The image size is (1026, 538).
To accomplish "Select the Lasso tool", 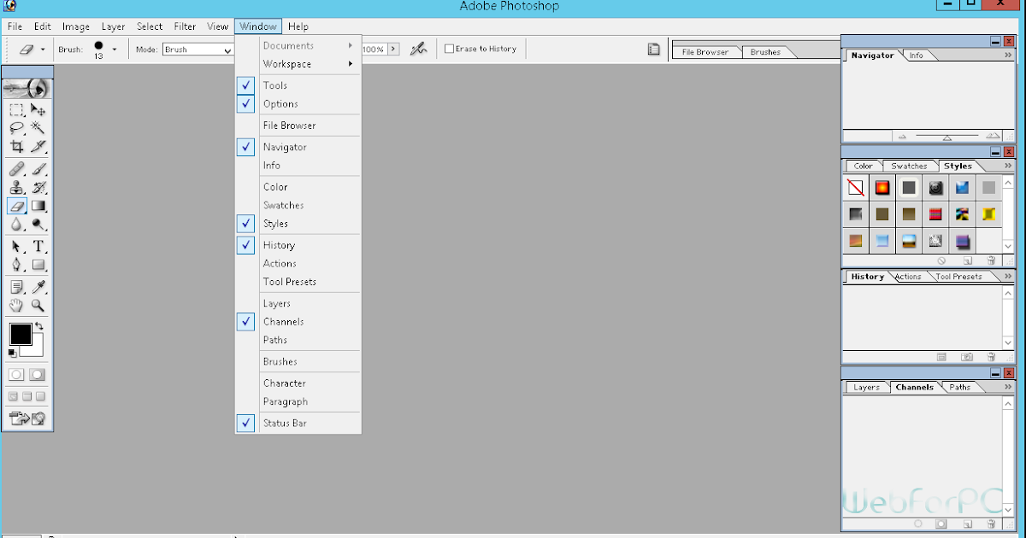I will (x=16, y=128).
